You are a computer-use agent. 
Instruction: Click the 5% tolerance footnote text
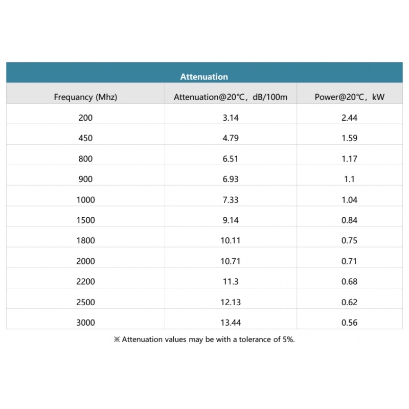204,339
